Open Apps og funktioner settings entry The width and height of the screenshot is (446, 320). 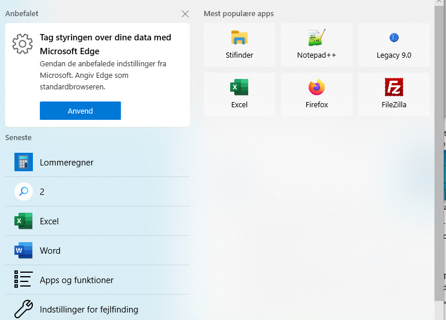click(98, 280)
